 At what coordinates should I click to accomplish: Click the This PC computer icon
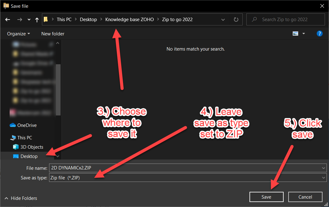click(13, 138)
